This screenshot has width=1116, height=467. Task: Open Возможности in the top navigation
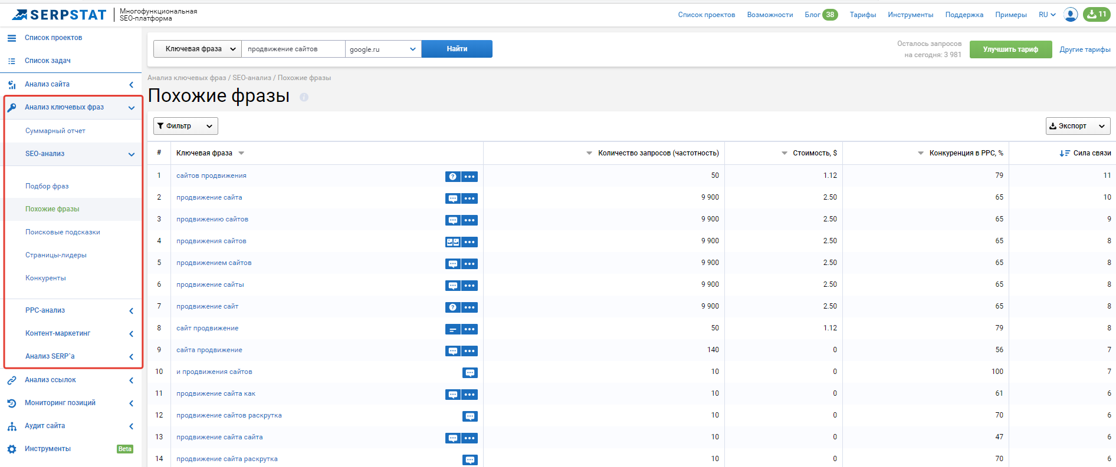click(770, 15)
